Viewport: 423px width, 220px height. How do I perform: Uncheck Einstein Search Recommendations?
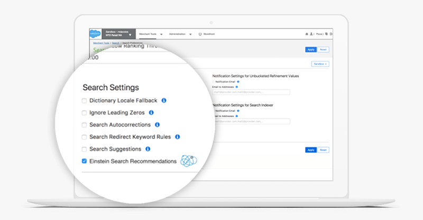click(84, 161)
